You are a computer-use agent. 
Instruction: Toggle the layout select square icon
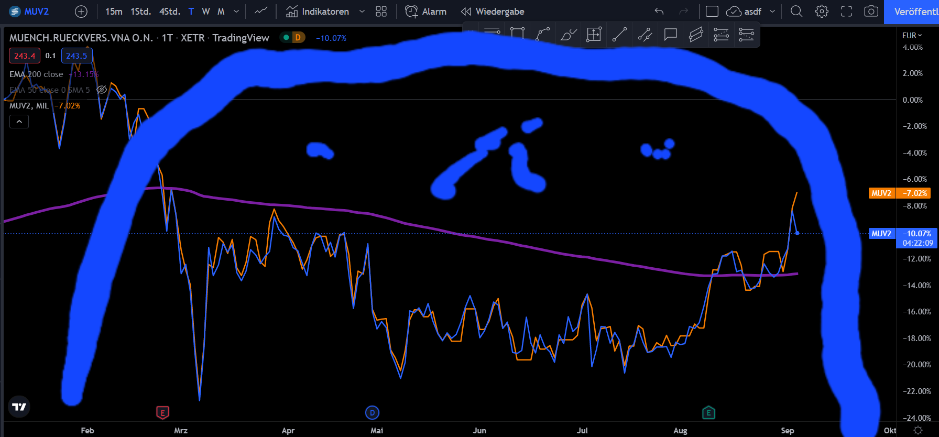[712, 12]
